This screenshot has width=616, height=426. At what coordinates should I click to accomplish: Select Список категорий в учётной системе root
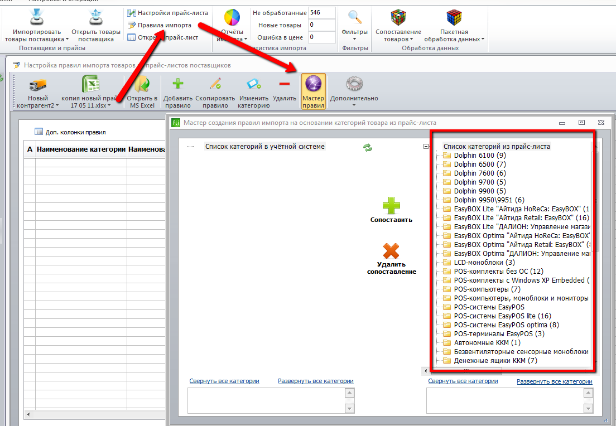[x=265, y=147]
